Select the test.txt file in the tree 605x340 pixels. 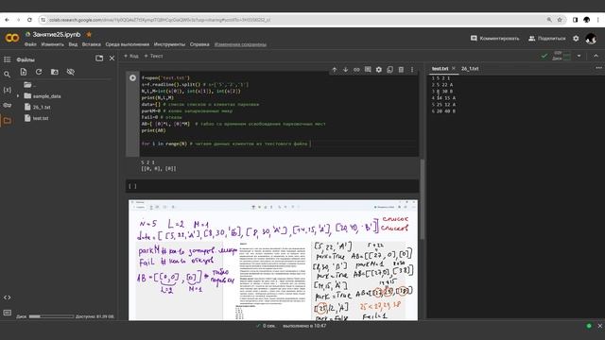click(x=41, y=118)
